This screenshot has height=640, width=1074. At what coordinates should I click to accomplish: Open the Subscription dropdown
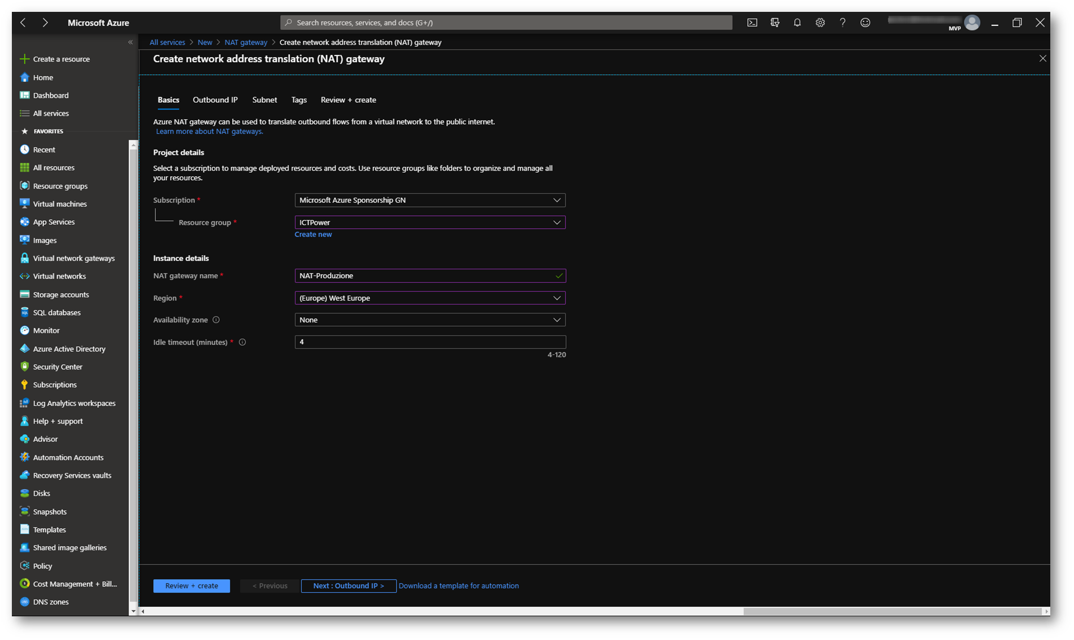click(430, 200)
